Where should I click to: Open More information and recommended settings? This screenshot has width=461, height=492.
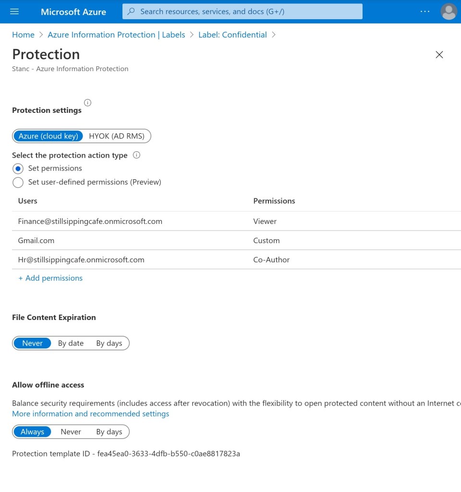(91, 414)
